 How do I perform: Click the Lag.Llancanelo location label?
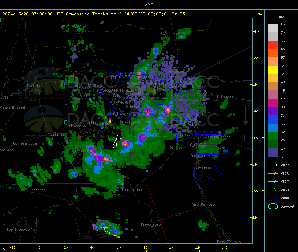[21, 230]
